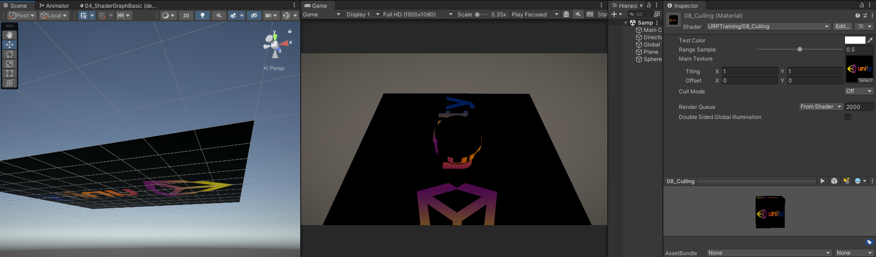Toggle scene audio mute
876x257 pixels.
click(219, 15)
